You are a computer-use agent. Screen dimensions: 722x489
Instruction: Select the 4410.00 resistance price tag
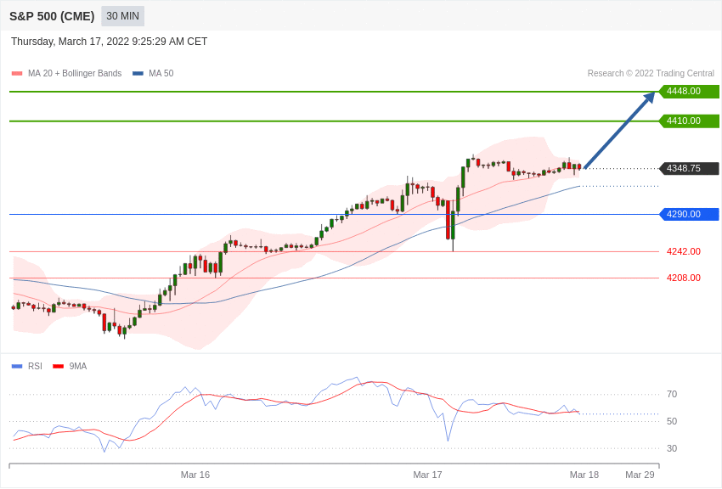pyautogui.click(x=690, y=121)
